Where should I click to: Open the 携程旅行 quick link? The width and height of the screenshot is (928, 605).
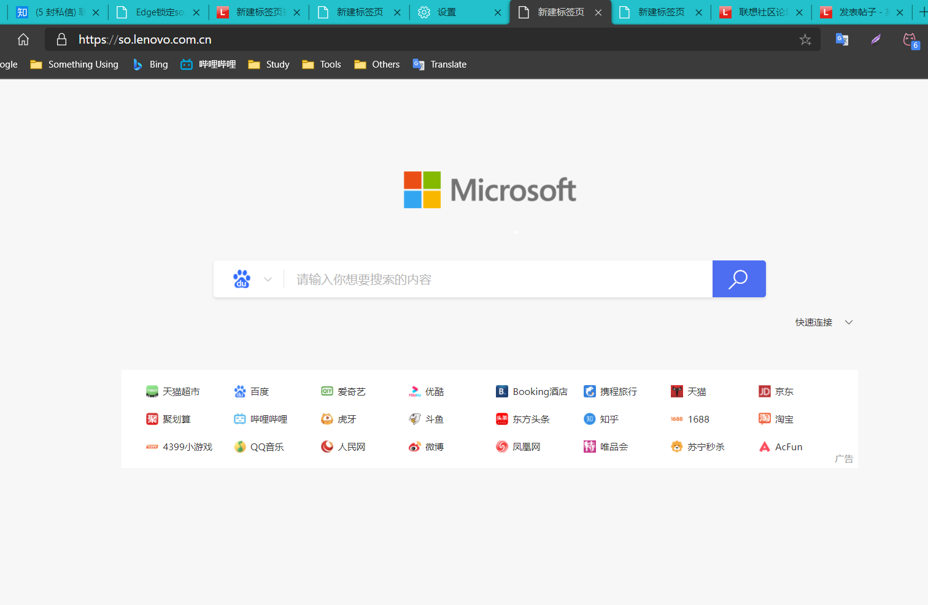point(611,391)
